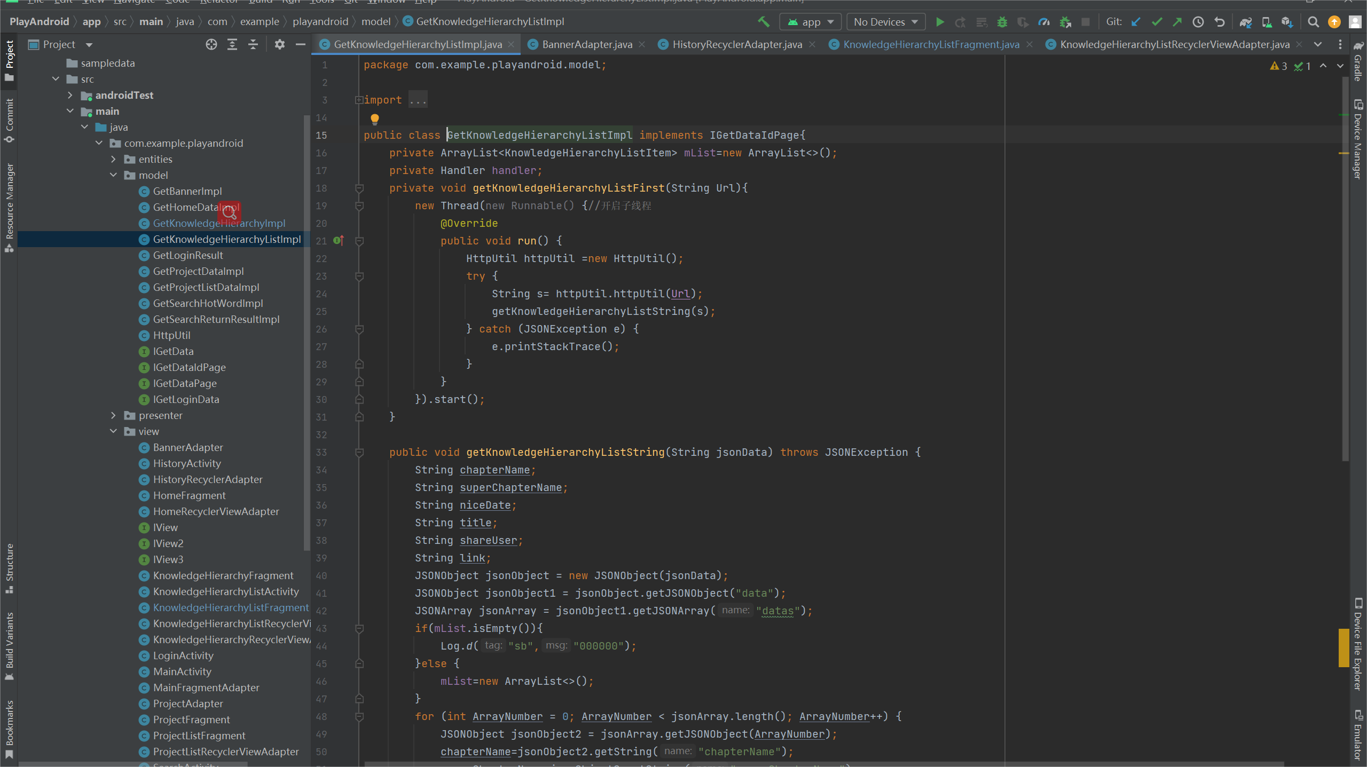Viewport: 1367px width, 767px height.
Task: Open Device Manager toolbar icon
Action: click(x=1266, y=22)
